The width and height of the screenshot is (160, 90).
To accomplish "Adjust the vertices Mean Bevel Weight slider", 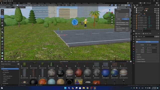I will (122, 22).
